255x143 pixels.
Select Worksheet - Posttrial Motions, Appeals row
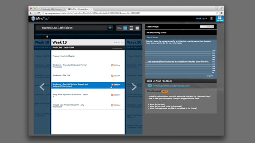(x=88, y=85)
